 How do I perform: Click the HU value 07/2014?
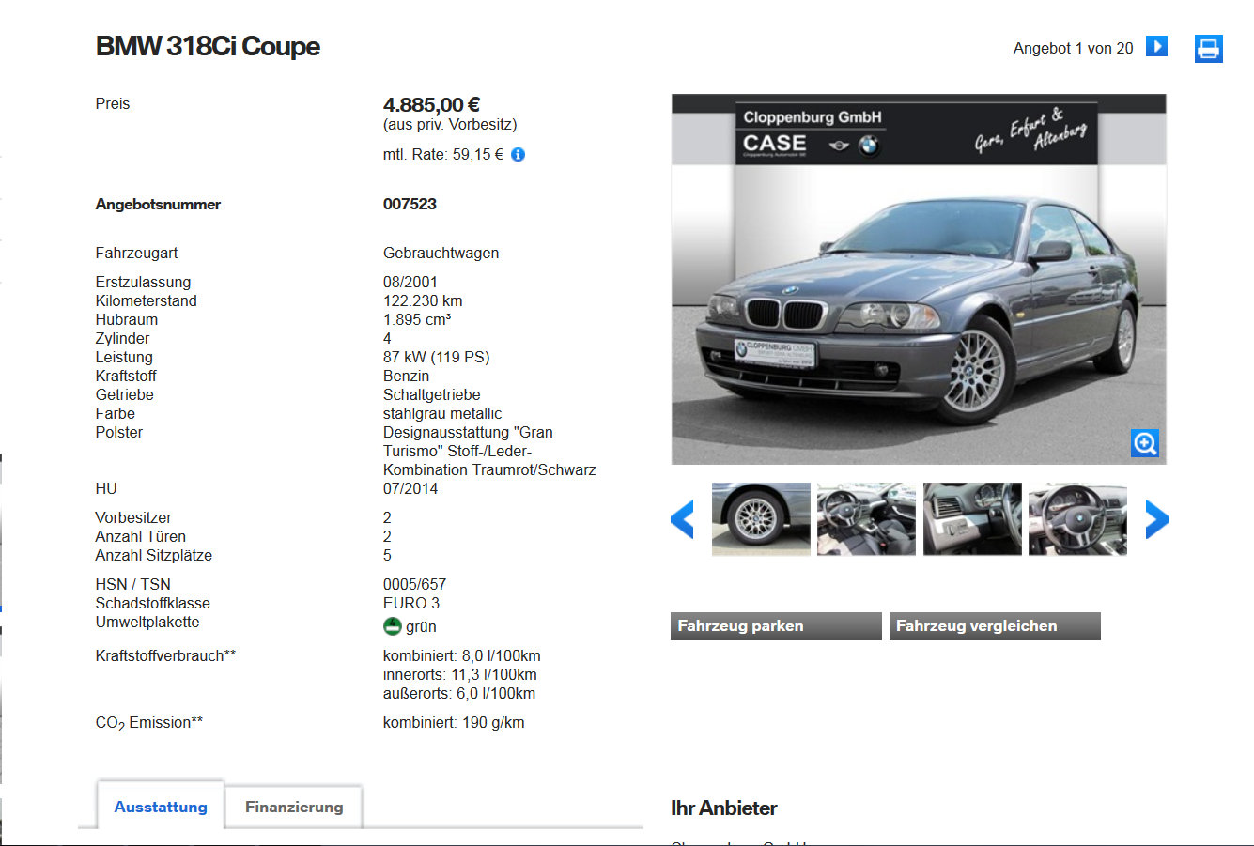pos(410,488)
